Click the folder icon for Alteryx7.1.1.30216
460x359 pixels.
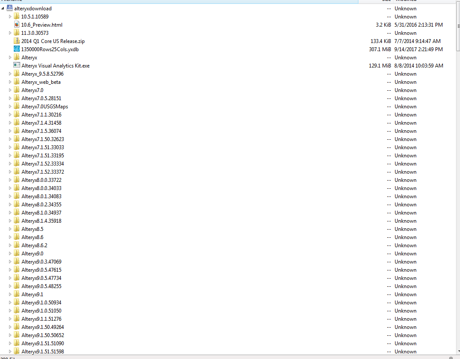[x=17, y=115]
